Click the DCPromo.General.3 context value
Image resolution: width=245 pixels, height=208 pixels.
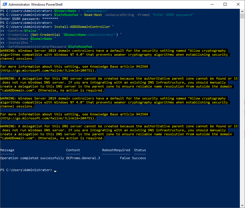click(83, 158)
